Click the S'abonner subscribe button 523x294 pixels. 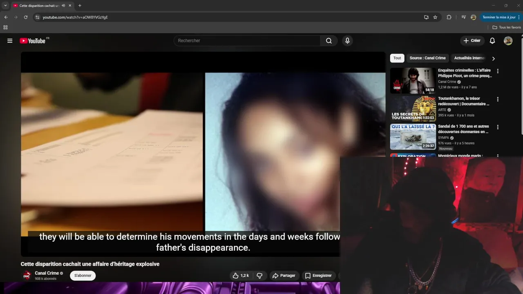[x=83, y=276]
